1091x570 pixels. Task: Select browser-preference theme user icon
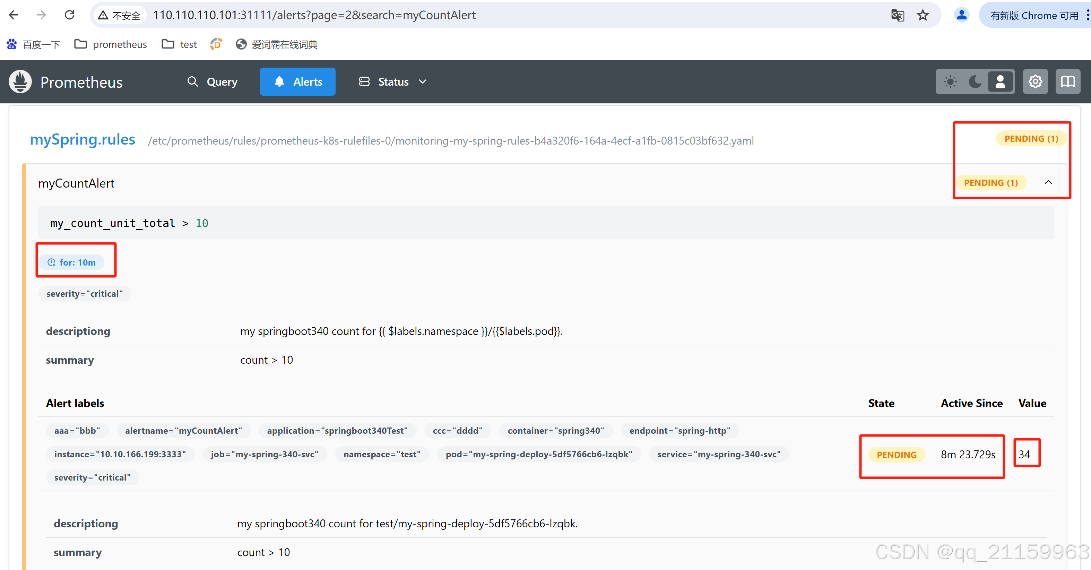click(x=1001, y=82)
